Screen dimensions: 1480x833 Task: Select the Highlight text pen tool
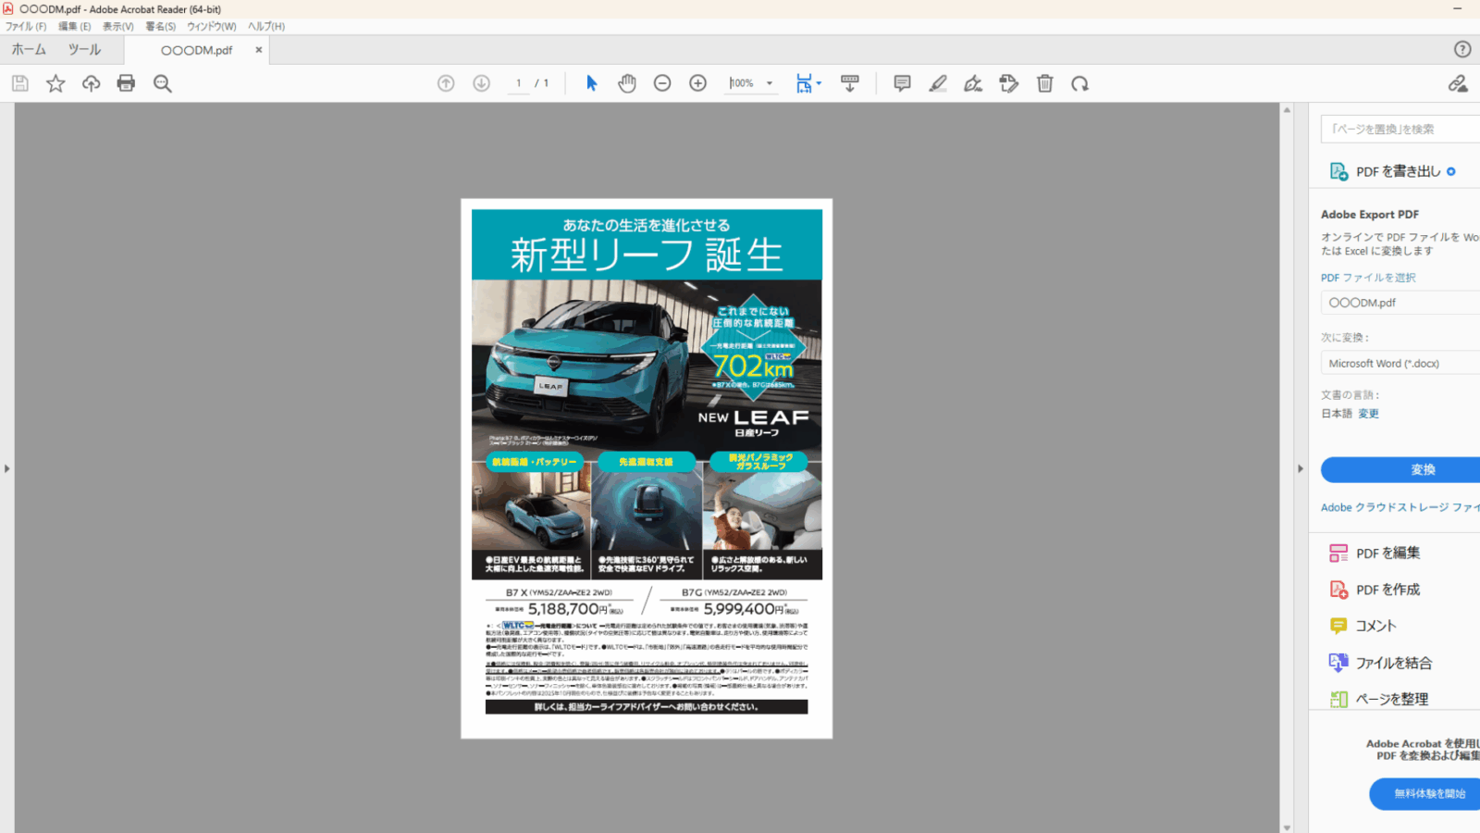(938, 83)
